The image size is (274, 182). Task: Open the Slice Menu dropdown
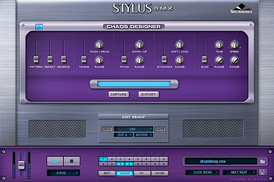[202, 172]
